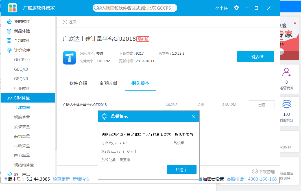This screenshot has width=301, height=191.
Task: Click the search magnifier icon
Action: 96,8
